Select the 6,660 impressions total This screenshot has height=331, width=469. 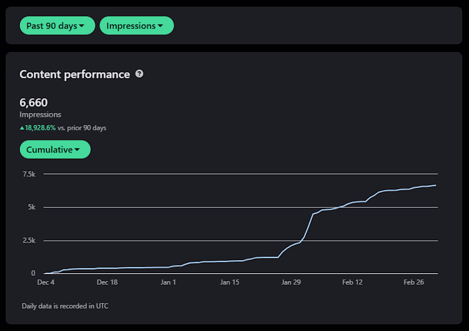33,103
